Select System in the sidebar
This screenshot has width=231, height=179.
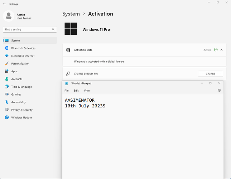pyautogui.click(x=30, y=40)
